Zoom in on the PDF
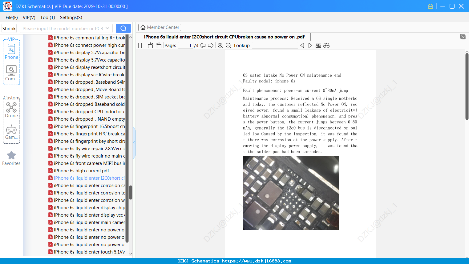 (x=220, y=46)
